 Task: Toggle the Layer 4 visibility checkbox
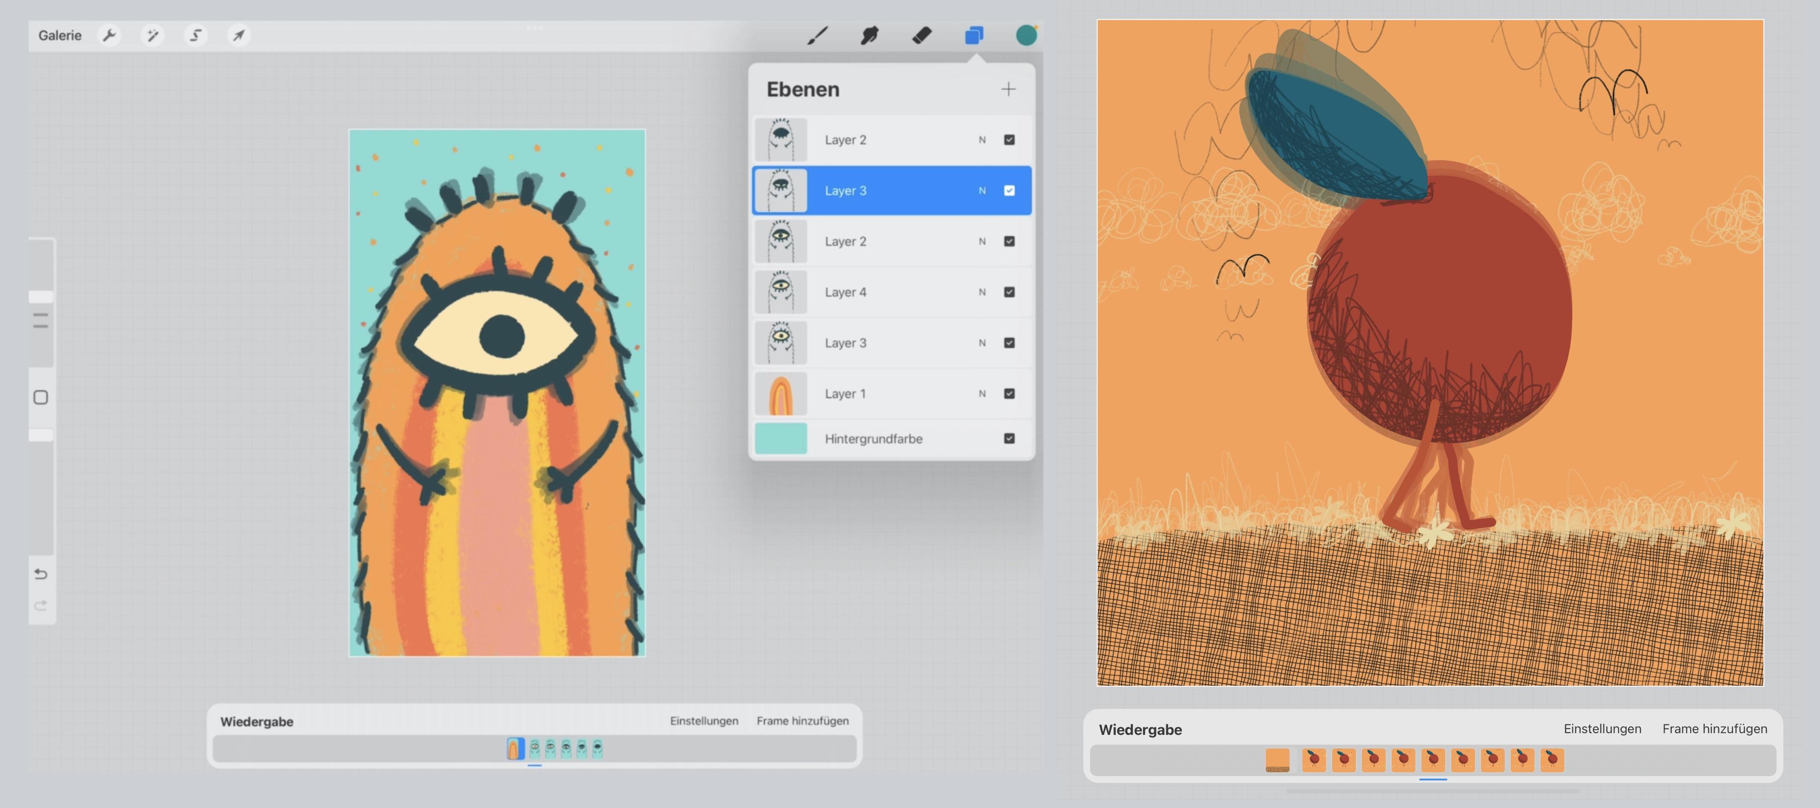tap(1010, 292)
